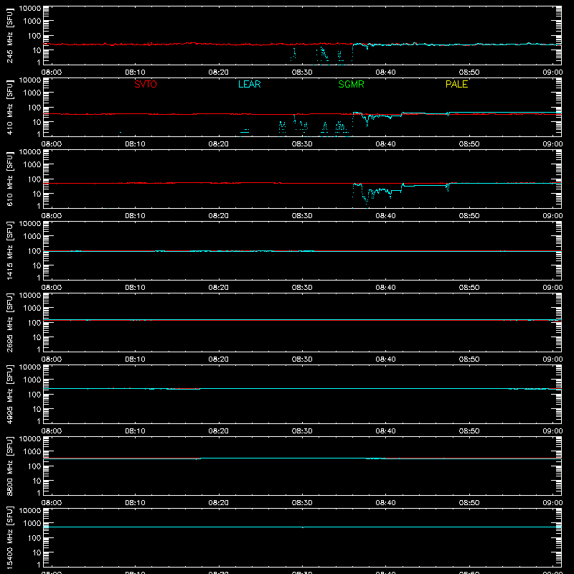
Task: Click the 10000 y-axis value on 245 MHz panel
Action: click(30, 8)
